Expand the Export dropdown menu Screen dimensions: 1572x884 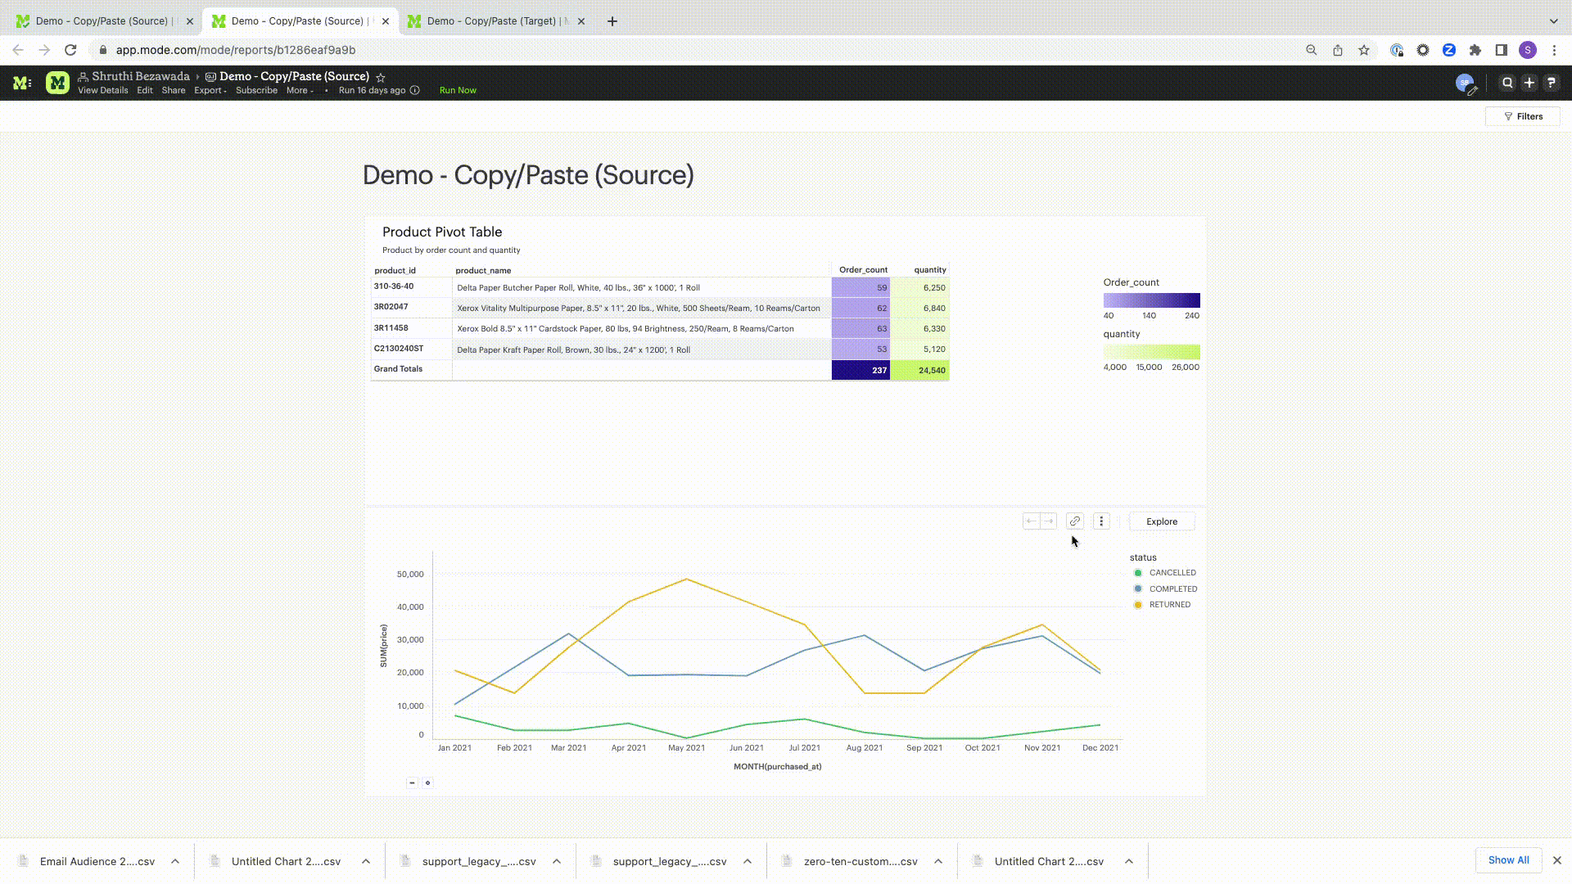tap(210, 90)
